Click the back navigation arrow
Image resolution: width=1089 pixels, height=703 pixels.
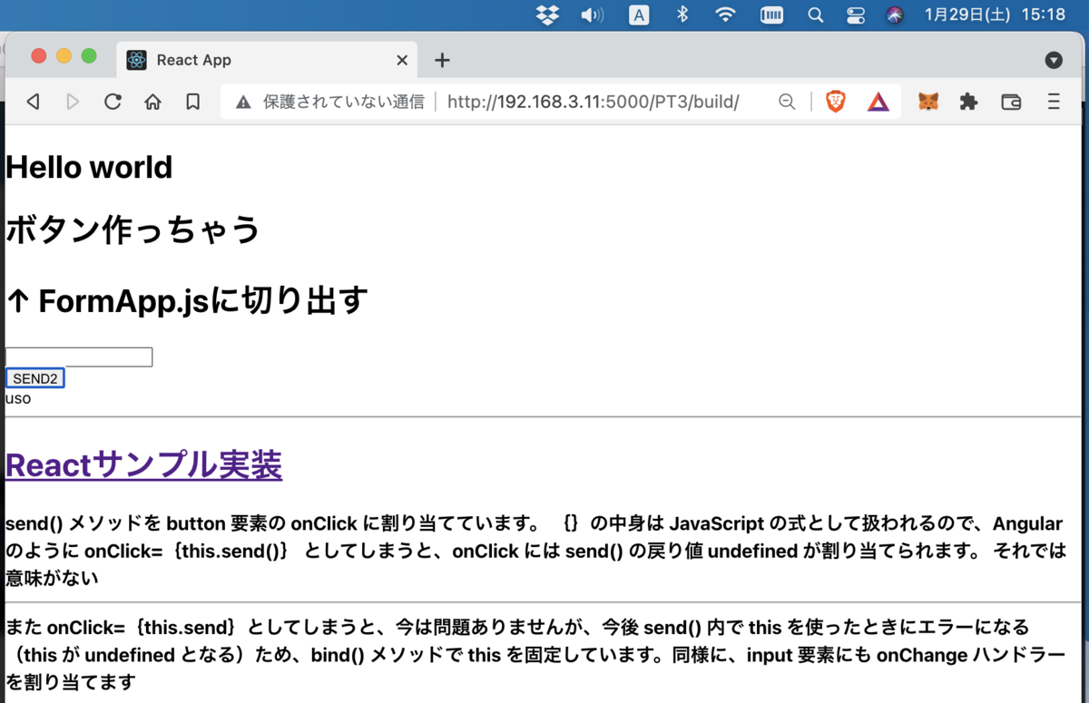tap(33, 102)
